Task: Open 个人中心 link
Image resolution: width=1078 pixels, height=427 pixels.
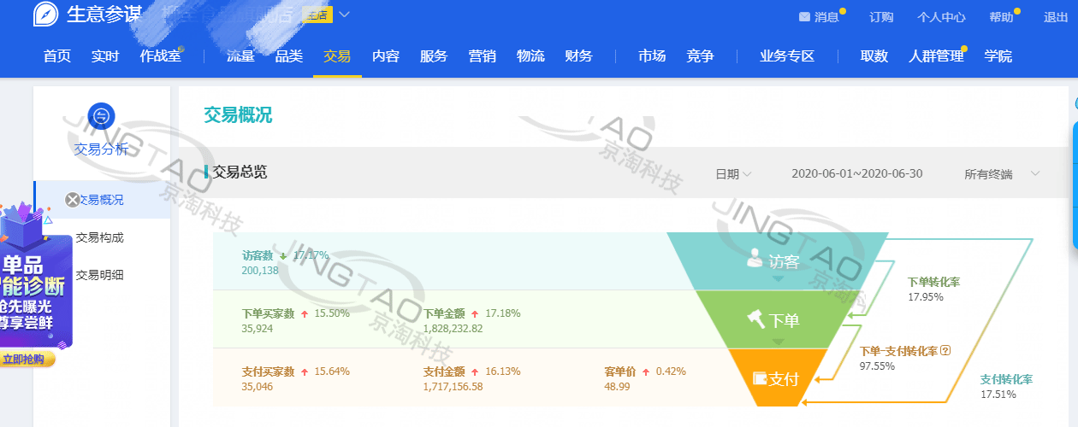Action: pyautogui.click(x=941, y=17)
